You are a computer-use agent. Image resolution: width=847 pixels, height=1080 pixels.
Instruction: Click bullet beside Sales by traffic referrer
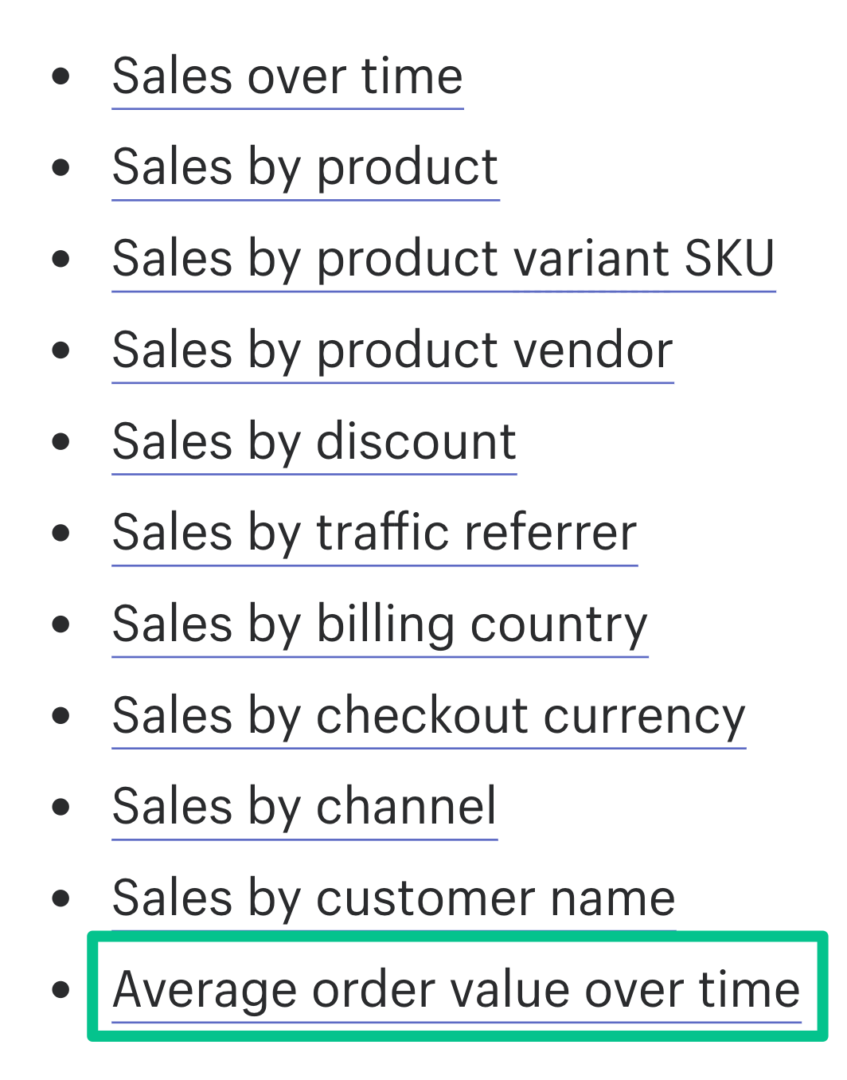pyautogui.click(x=60, y=533)
